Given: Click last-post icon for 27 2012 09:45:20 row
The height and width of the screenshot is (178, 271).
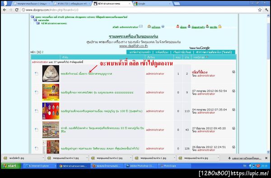Looking at the screenshot, I should click(x=234, y=128).
